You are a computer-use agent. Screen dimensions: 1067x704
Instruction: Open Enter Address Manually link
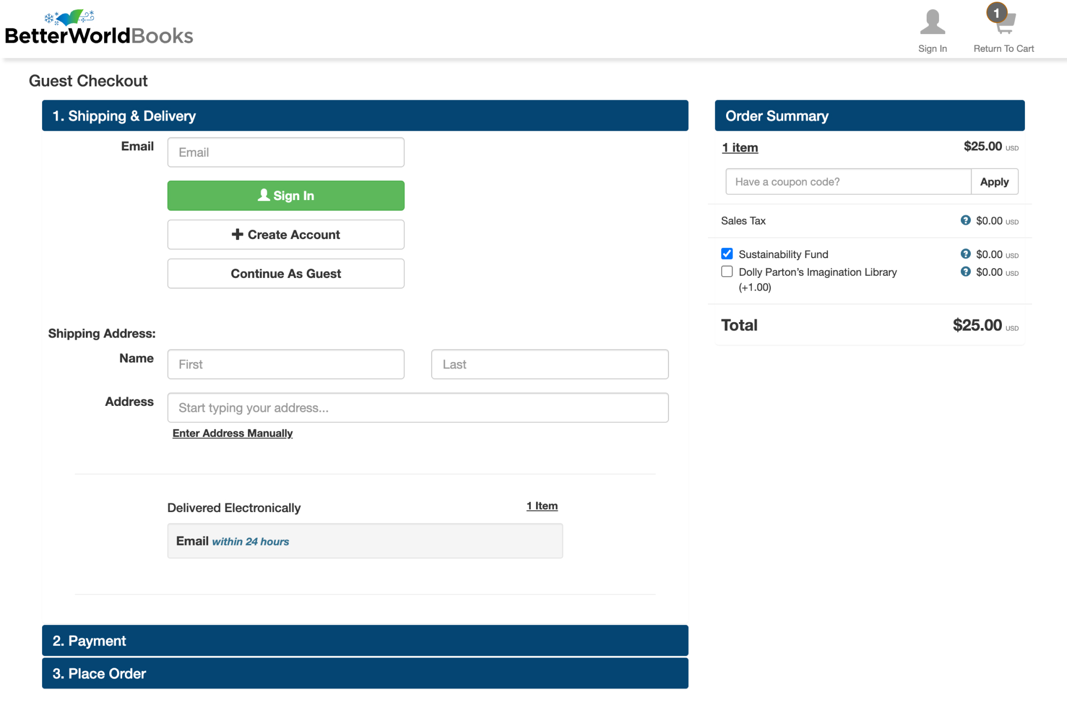[233, 433]
